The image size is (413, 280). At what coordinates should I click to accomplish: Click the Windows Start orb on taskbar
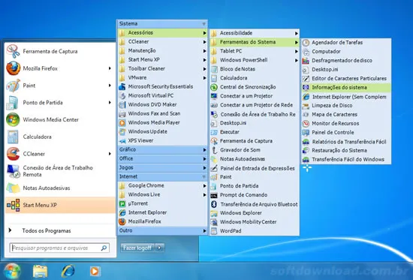point(11,271)
